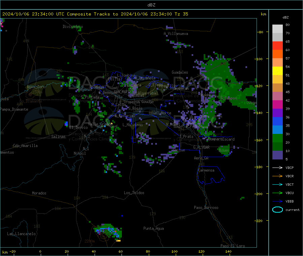Click the Pampa_Diamante map label
The width and height of the screenshot is (303, 256).
(14, 109)
